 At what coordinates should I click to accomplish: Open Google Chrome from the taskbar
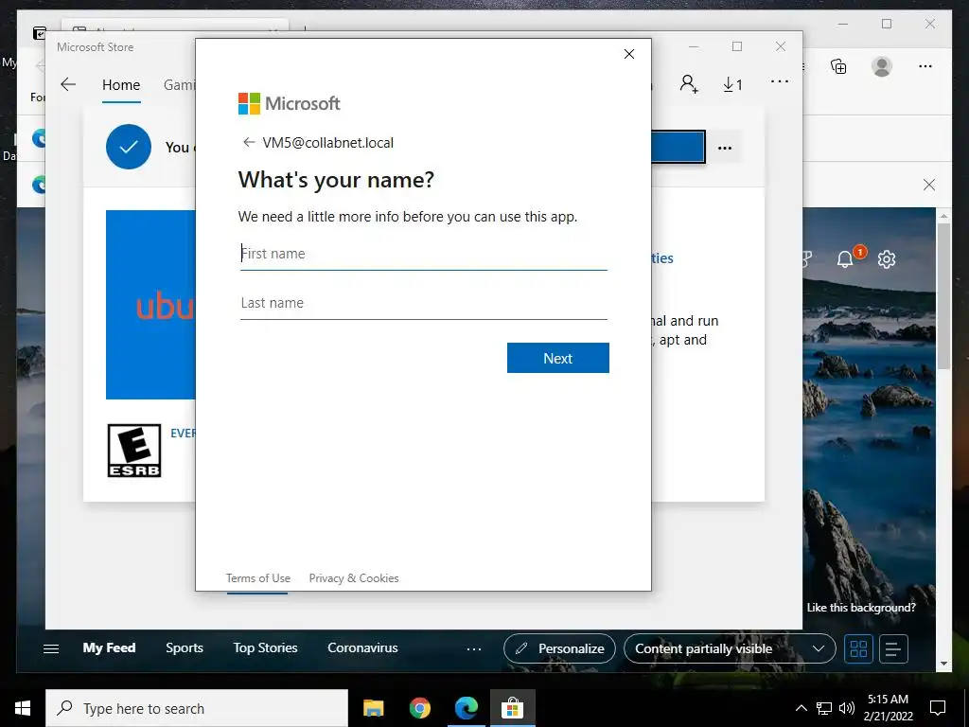[x=419, y=708]
